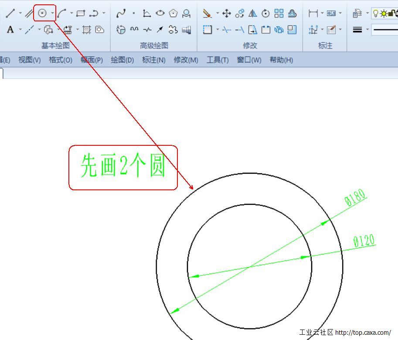Viewport: 398px width, 340px height.
Task: Select the Explode tool
Action: pyautogui.click(x=279, y=30)
